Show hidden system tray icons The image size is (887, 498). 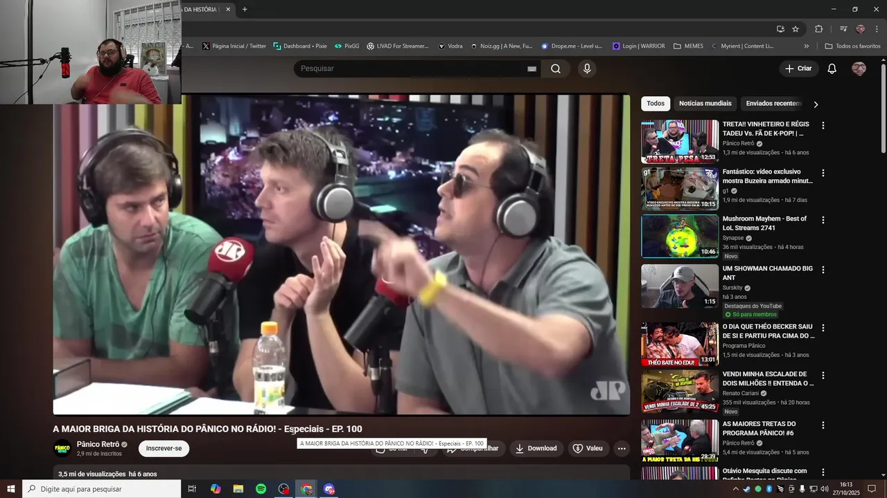click(x=735, y=489)
